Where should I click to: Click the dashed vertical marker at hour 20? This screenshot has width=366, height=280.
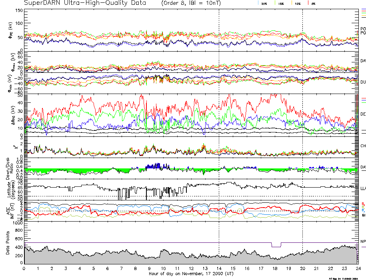click(302, 120)
